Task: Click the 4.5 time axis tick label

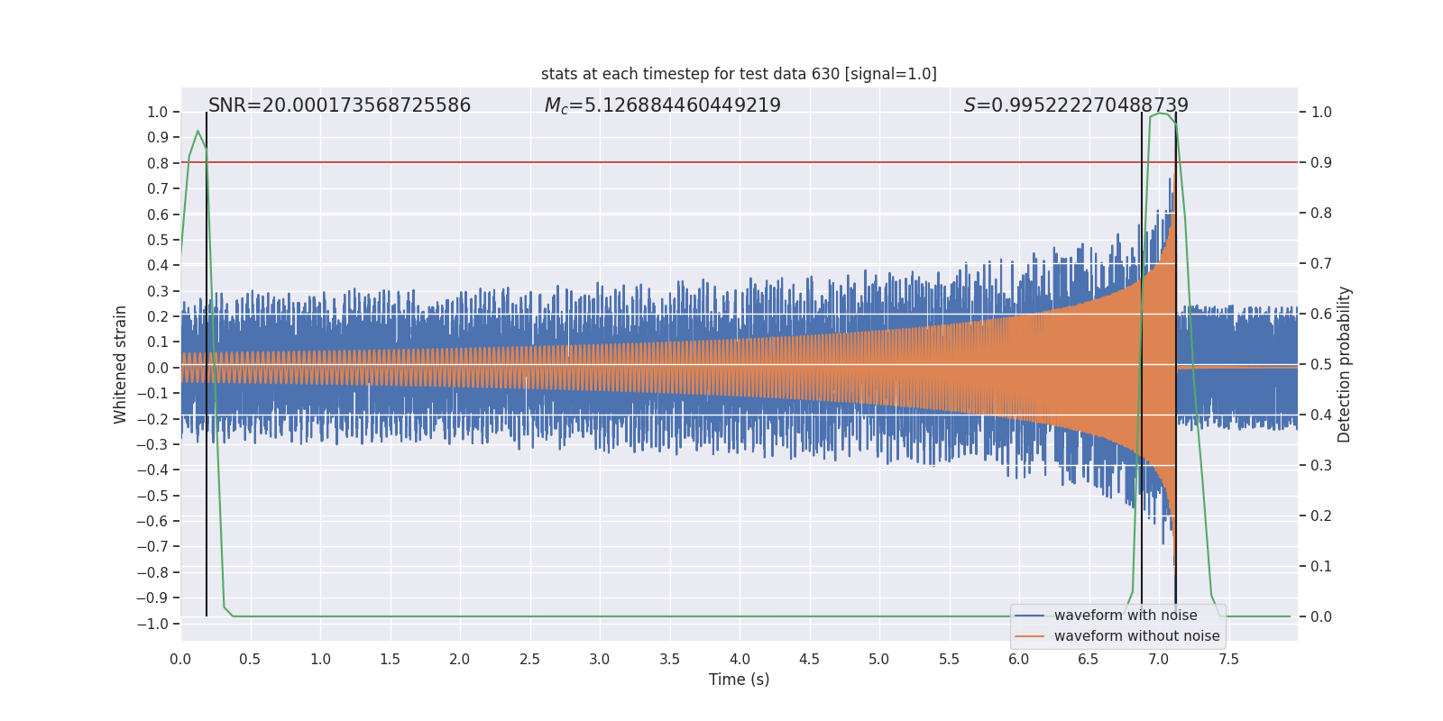Action: coord(809,659)
